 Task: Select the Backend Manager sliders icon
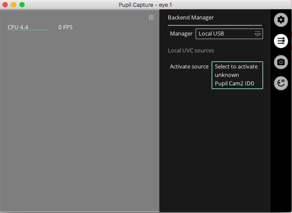[x=281, y=41]
